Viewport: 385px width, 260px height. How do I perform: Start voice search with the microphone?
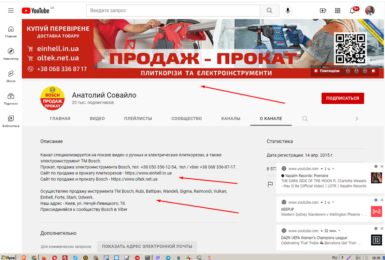pyautogui.click(x=288, y=10)
